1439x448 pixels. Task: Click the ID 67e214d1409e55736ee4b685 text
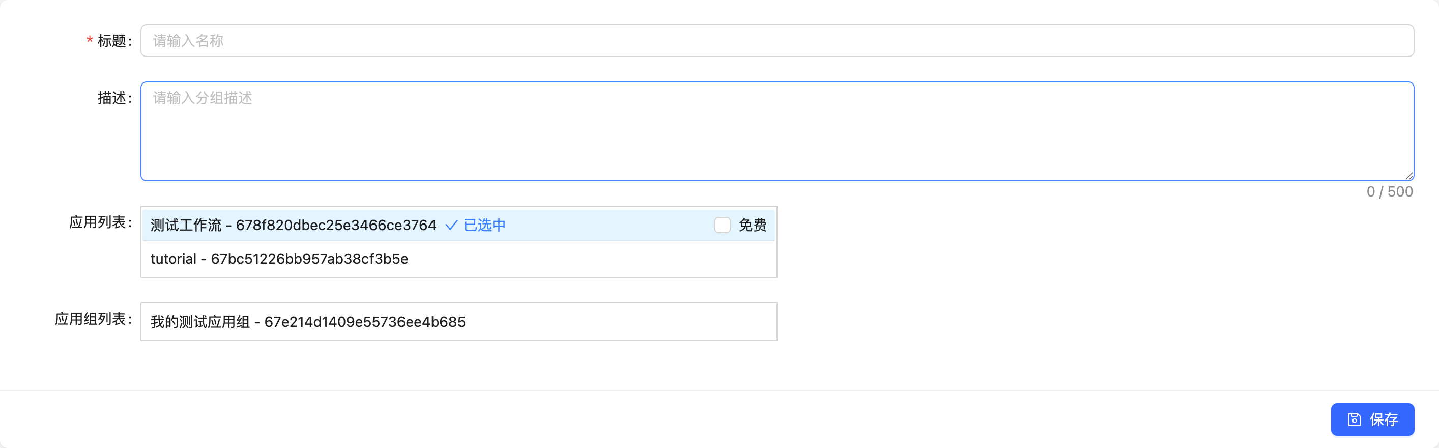(x=365, y=322)
